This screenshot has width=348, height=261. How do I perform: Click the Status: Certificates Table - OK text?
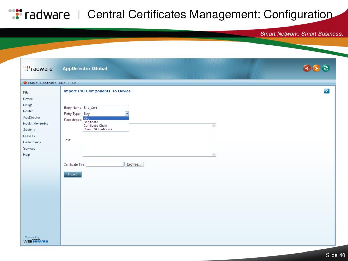(x=52, y=83)
